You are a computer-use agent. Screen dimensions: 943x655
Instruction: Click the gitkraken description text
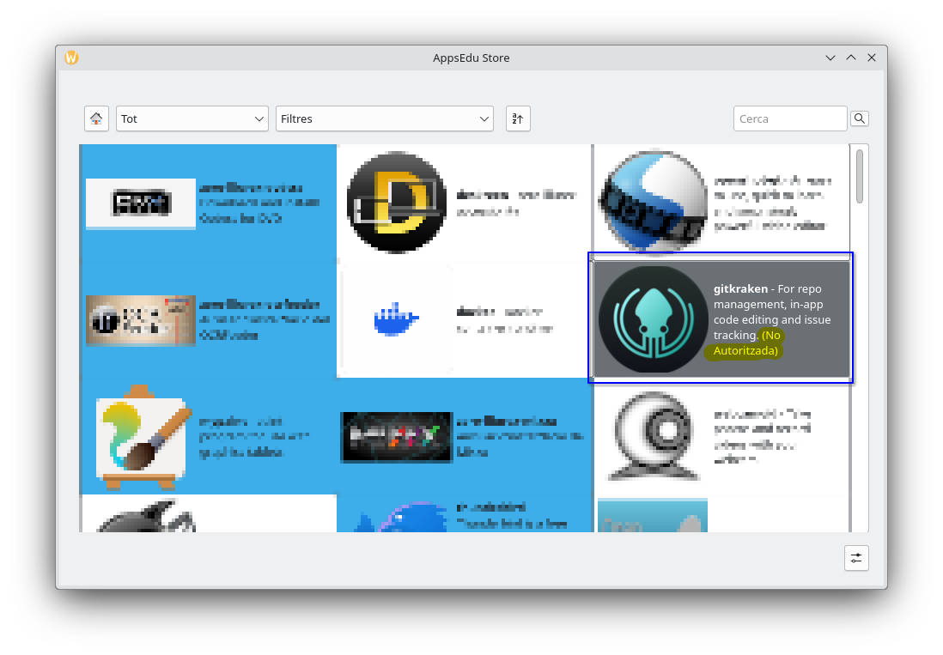(x=771, y=312)
